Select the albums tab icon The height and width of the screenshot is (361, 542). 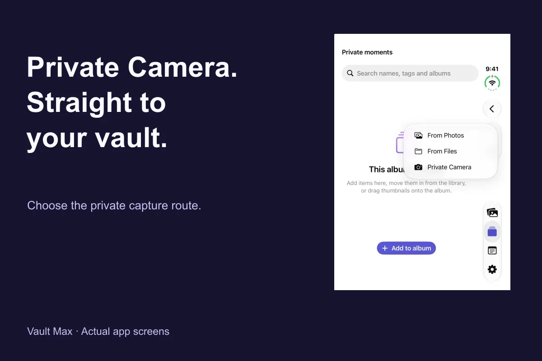coord(492,231)
